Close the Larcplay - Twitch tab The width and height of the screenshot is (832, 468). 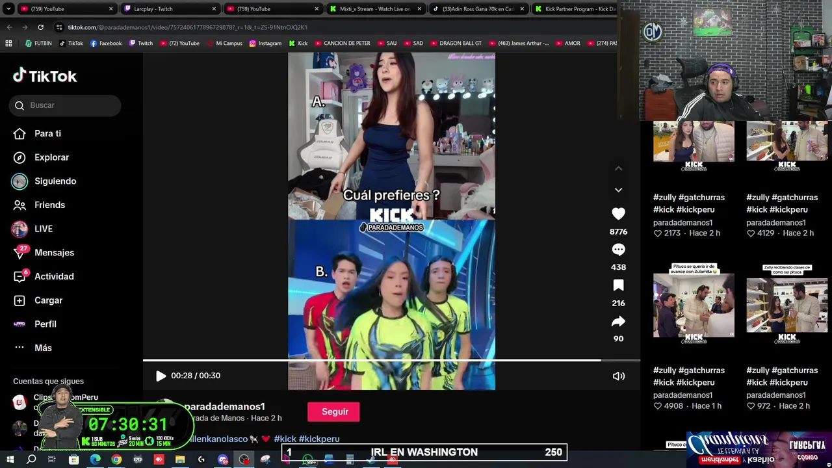[214, 9]
